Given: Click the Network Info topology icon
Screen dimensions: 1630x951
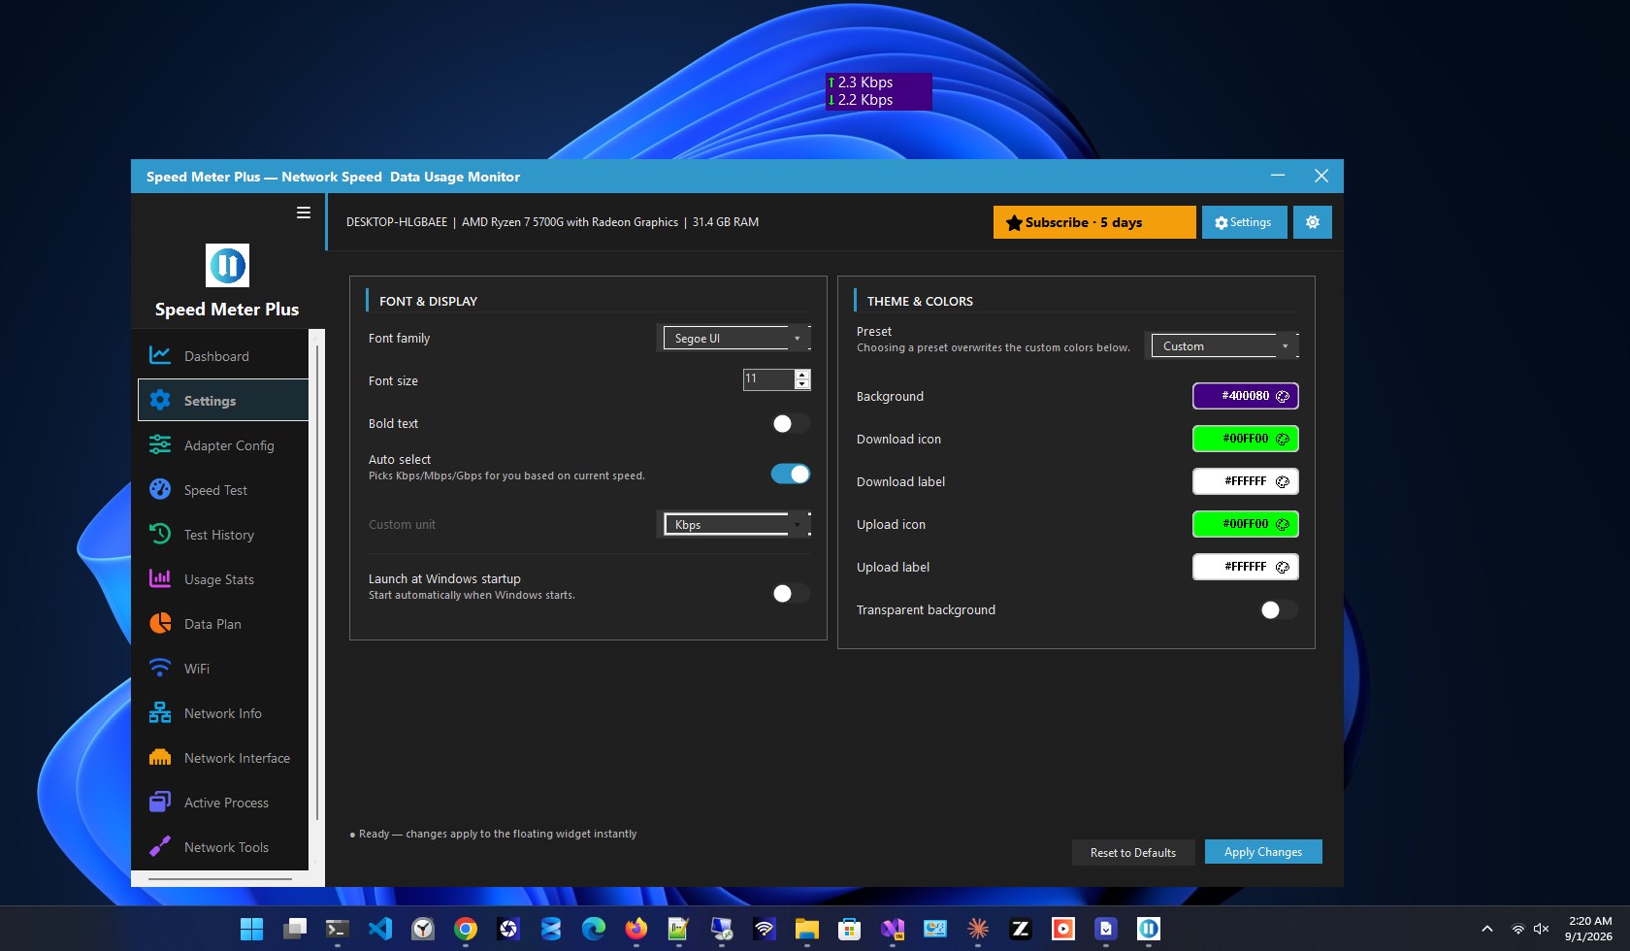Looking at the screenshot, I should [160, 712].
